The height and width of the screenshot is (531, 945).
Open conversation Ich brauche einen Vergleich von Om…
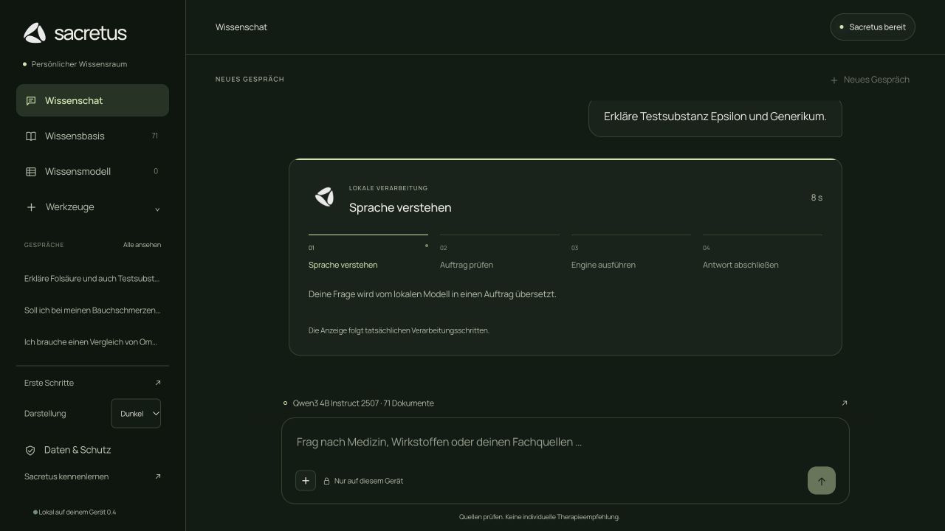91,342
